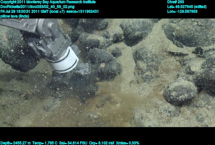
Task: Click the Dive# 263 label
Action: [176, 2]
